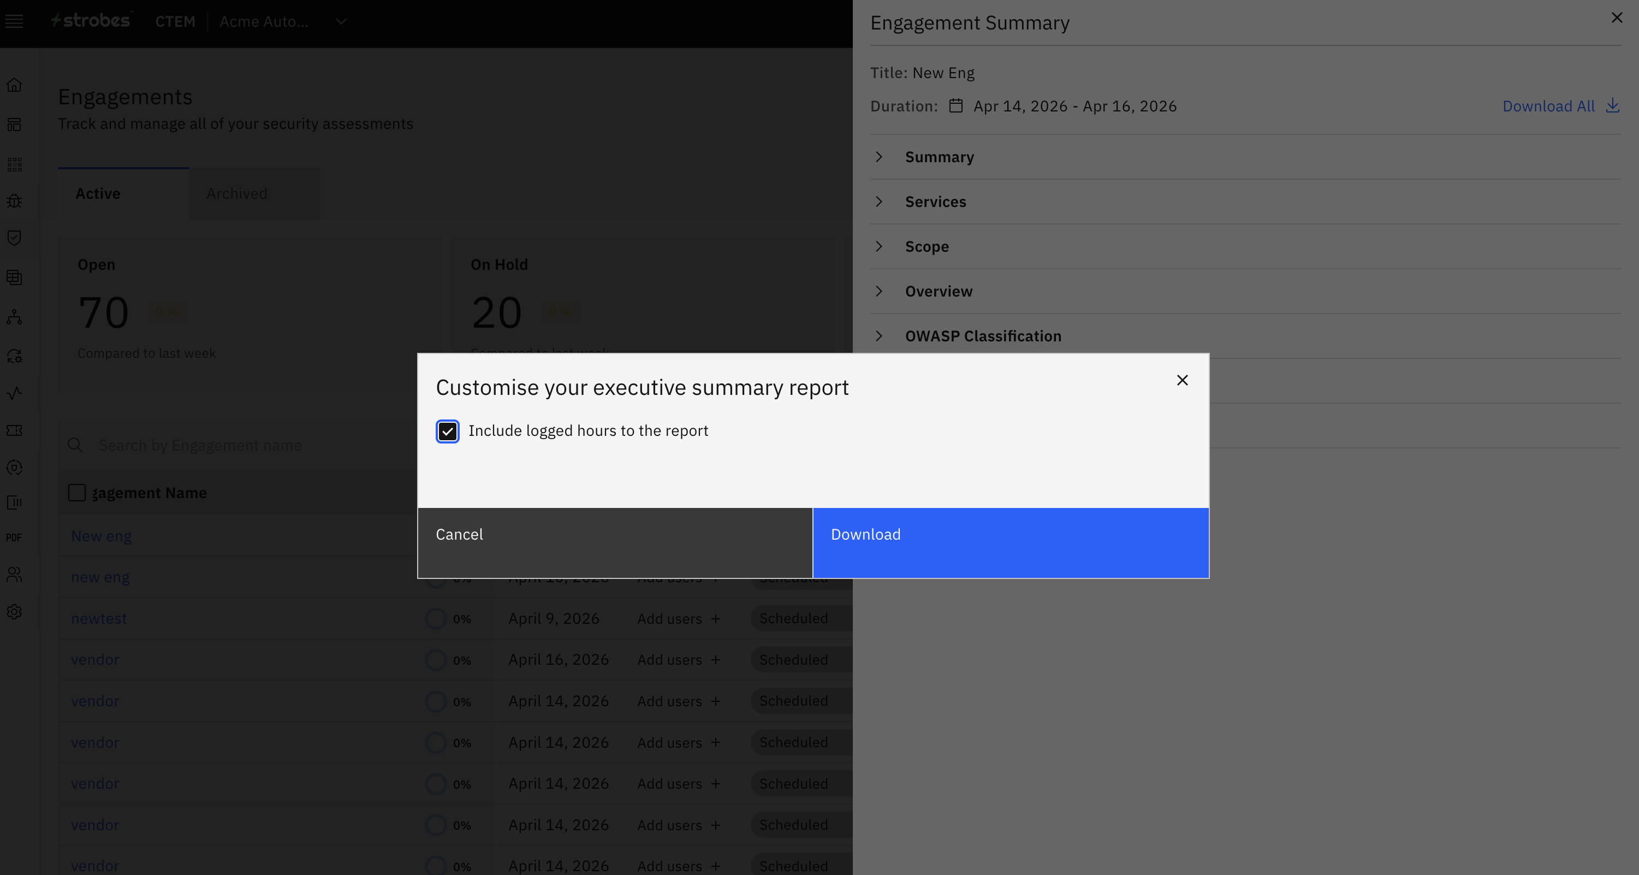Click the shield check sidebar icon

point(14,238)
